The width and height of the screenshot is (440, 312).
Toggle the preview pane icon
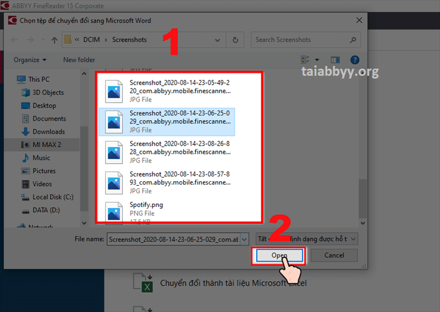pos(335,60)
